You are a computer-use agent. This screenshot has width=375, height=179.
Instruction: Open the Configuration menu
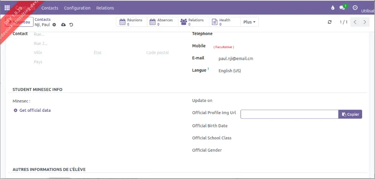pos(77,8)
